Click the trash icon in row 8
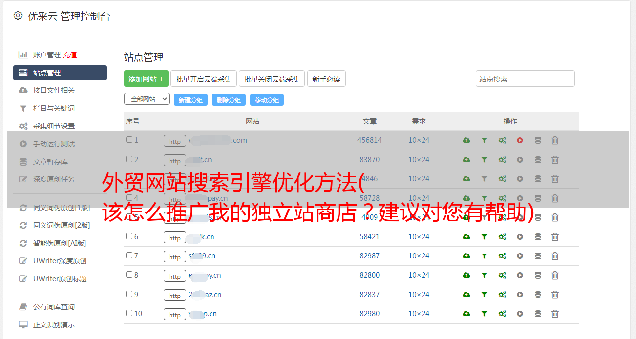 coord(555,275)
